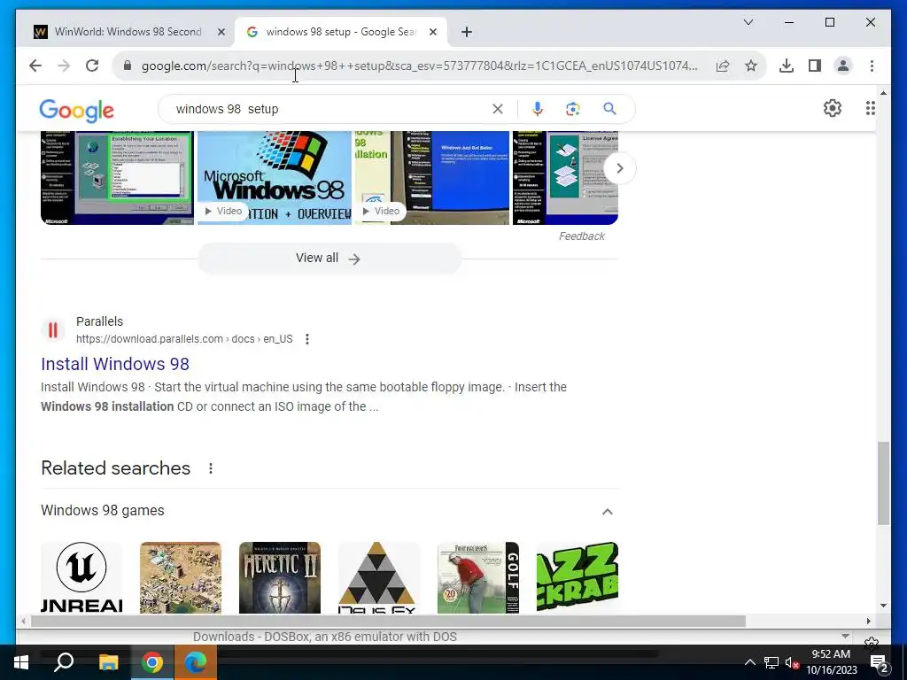
Task: Open the isometric strategy game thumbnail
Action: click(181, 577)
